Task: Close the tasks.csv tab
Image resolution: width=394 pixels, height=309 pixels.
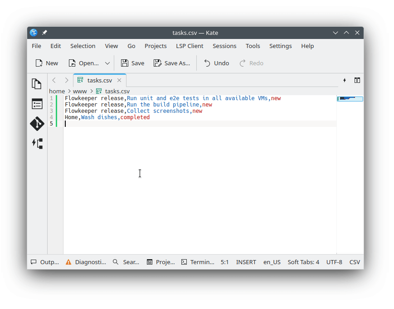Action: coord(119,80)
